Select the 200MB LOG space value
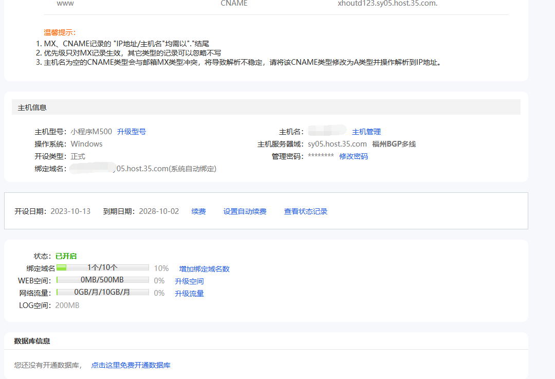This screenshot has width=555, height=379. click(x=67, y=305)
